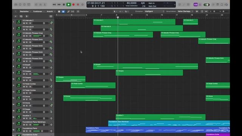242x136 pixels.
Task: Show Flex with the bow-tie icon
Action: (73, 11)
